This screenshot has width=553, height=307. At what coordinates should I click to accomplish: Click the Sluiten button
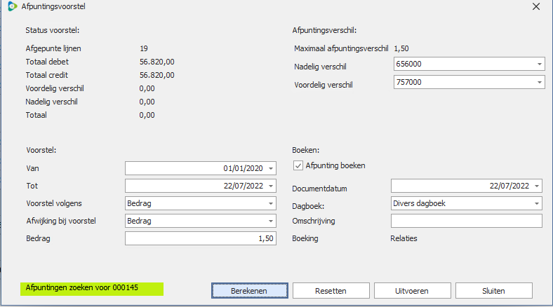(x=494, y=291)
